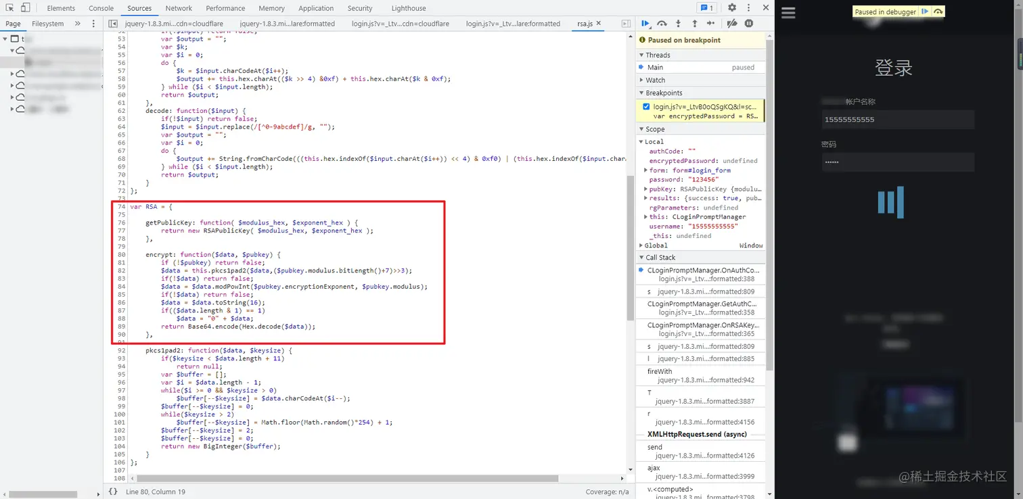The height and width of the screenshot is (499, 1023).
Task: Step out of current function
Action: (x=694, y=24)
